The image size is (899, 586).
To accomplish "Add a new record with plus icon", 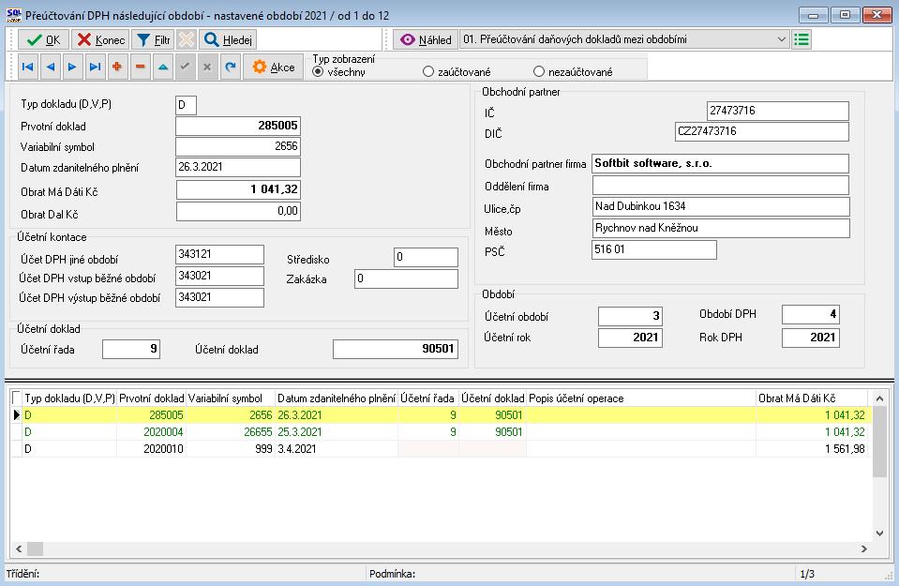I will click(x=117, y=68).
